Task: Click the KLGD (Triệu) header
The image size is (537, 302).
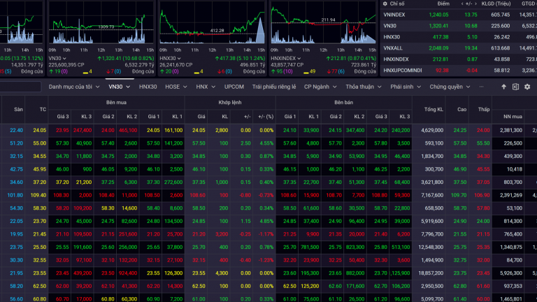Action: 496,3
